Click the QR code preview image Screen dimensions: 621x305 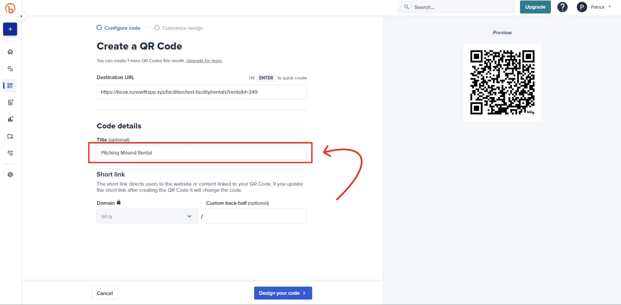[502, 82]
